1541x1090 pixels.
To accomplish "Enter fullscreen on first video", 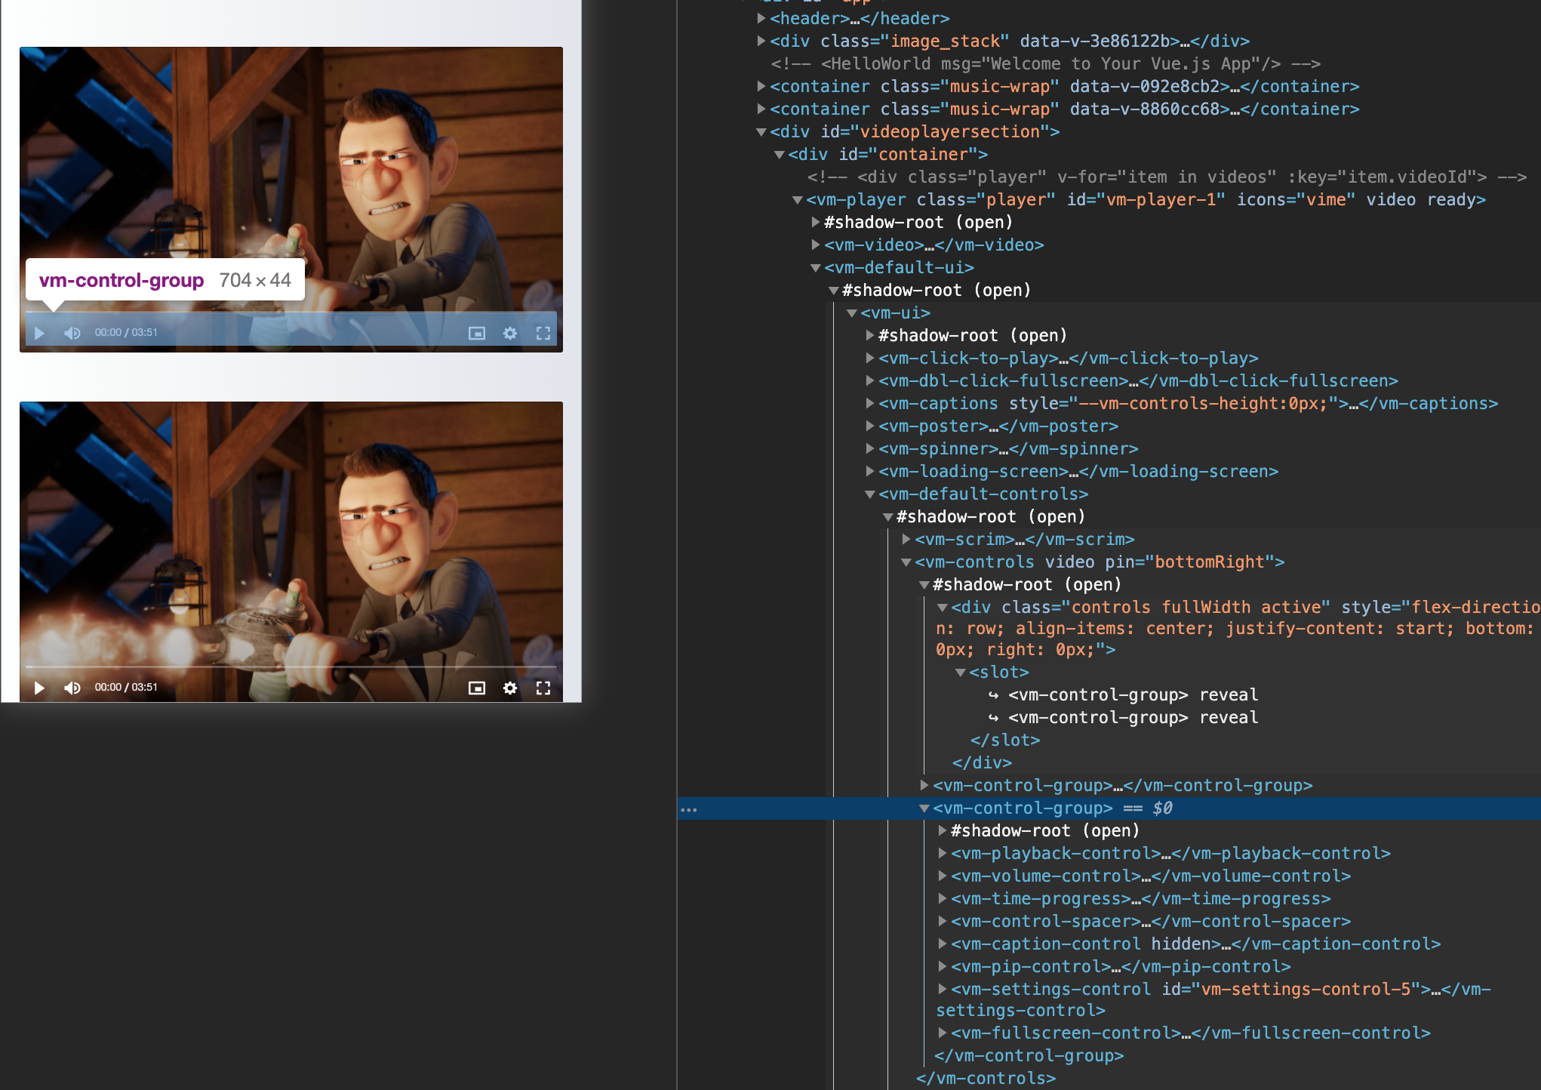I will click(543, 333).
